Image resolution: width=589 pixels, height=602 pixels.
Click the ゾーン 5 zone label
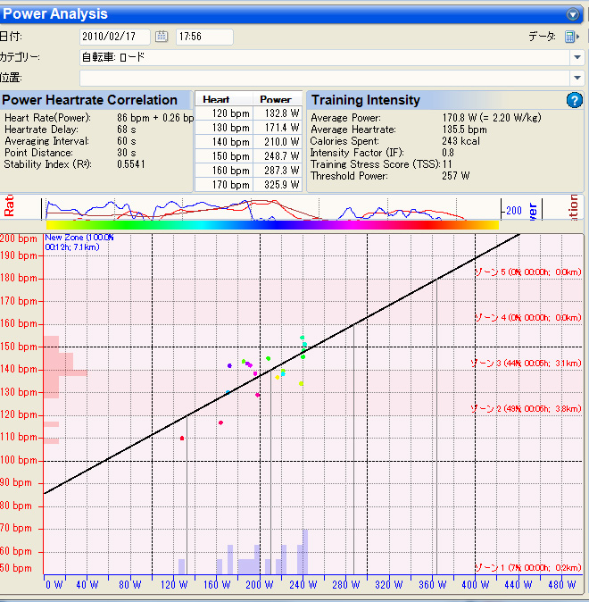(528, 272)
